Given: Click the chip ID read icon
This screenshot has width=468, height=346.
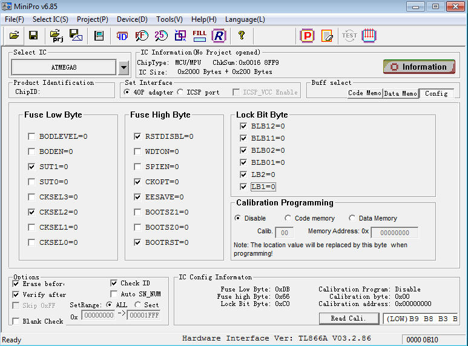Looking at the screenshot, I should (x=122, y=36).
